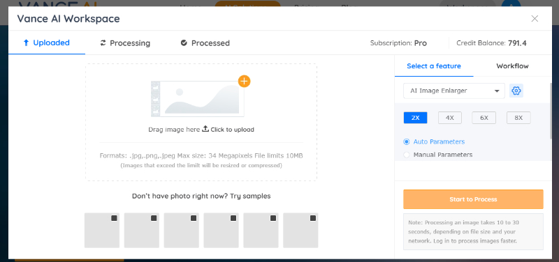Click the Processing tab sync icon

point(103,43)
